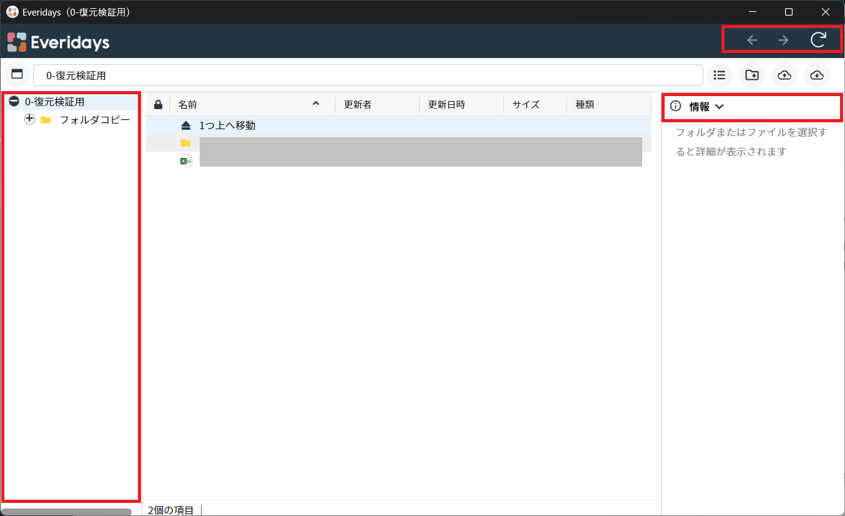Click the list view icon
This screenshot has height=516, width=845.
coord(720,75)
